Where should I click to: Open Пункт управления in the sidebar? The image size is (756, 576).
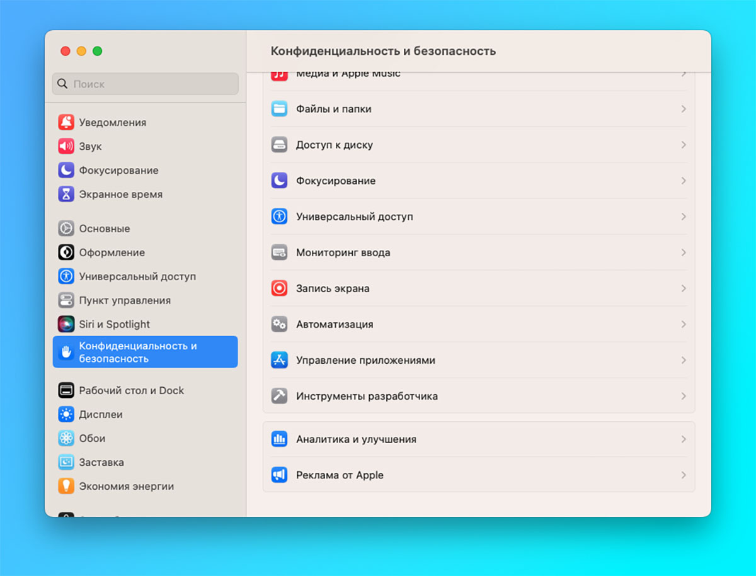point(124,300)
